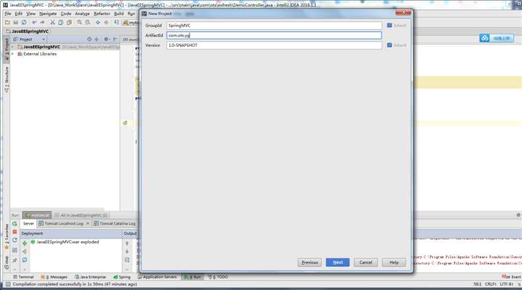Click the Save All toolbar icon
This screenshot has height=290, width=522.
tap(16, 22)
